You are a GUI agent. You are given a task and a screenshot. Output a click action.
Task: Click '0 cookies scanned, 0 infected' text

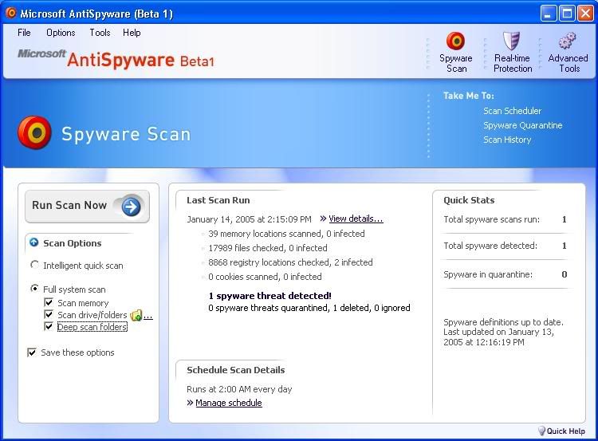click(x=265, y=277)
